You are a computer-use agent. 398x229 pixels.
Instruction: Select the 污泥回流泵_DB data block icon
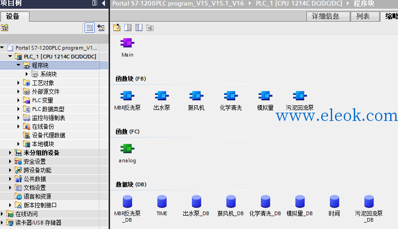point(369,201)
